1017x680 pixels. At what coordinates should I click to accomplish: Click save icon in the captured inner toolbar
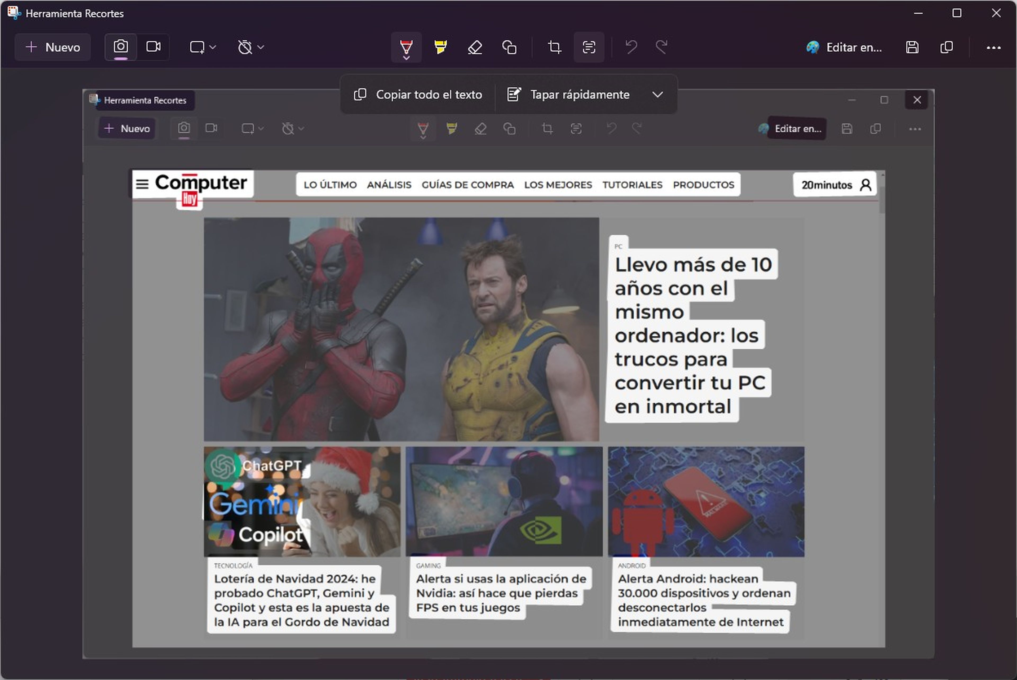coord(846,128)
